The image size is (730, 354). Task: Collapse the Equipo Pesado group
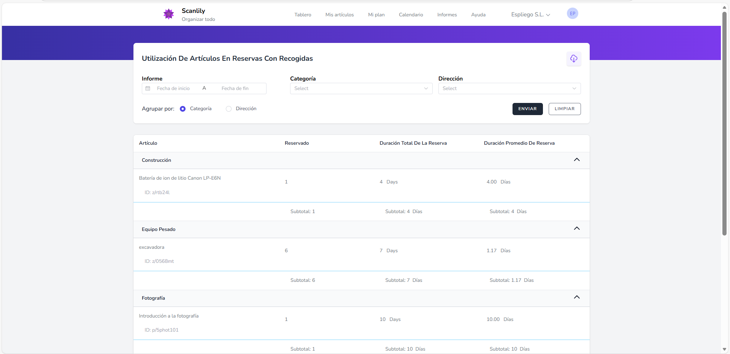pos(576,229)
